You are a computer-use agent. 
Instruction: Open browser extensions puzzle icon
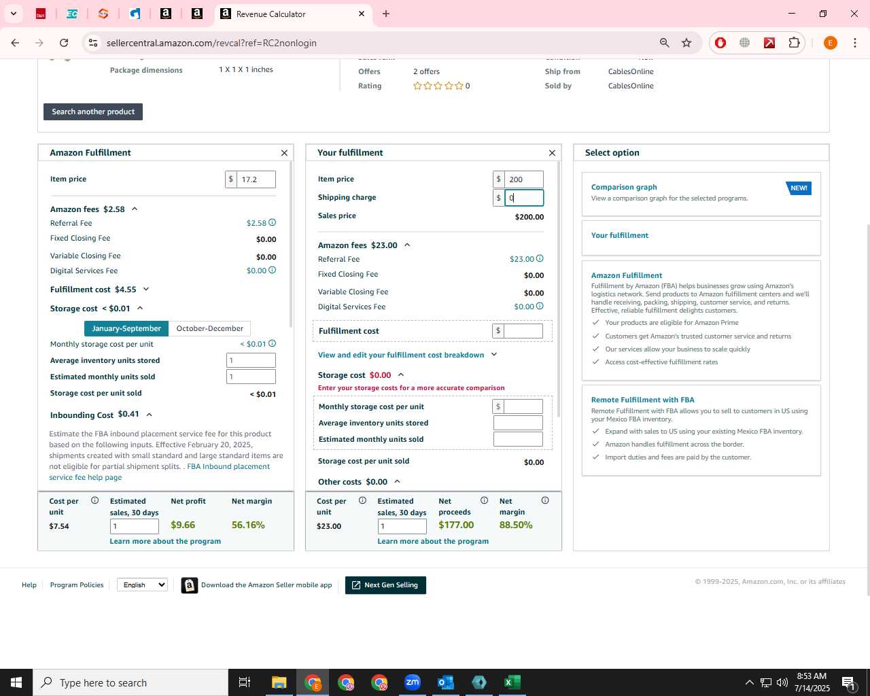(794, 43)
